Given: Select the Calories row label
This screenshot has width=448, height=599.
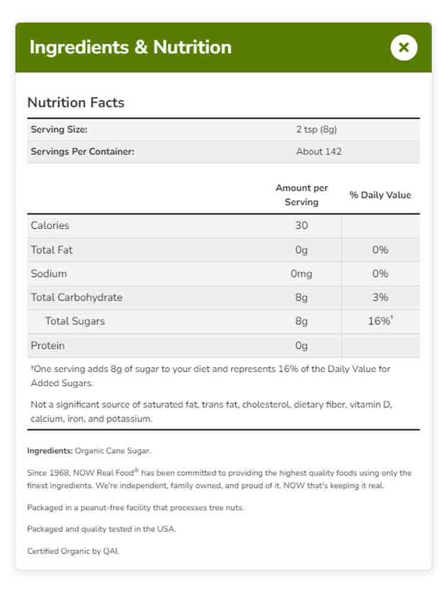Looking at the screenshot, I should tap(50, 225).
